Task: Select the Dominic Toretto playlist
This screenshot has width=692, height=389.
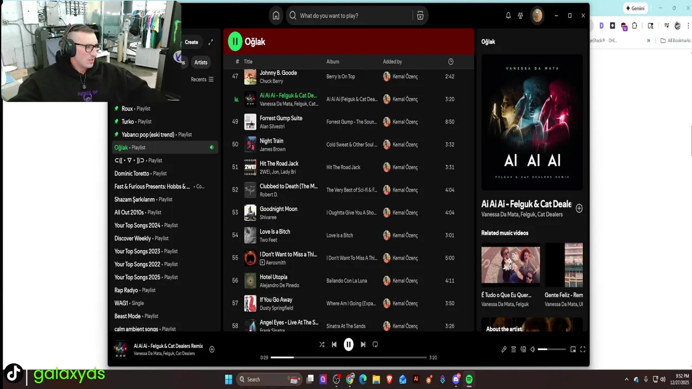Action: 165,173
